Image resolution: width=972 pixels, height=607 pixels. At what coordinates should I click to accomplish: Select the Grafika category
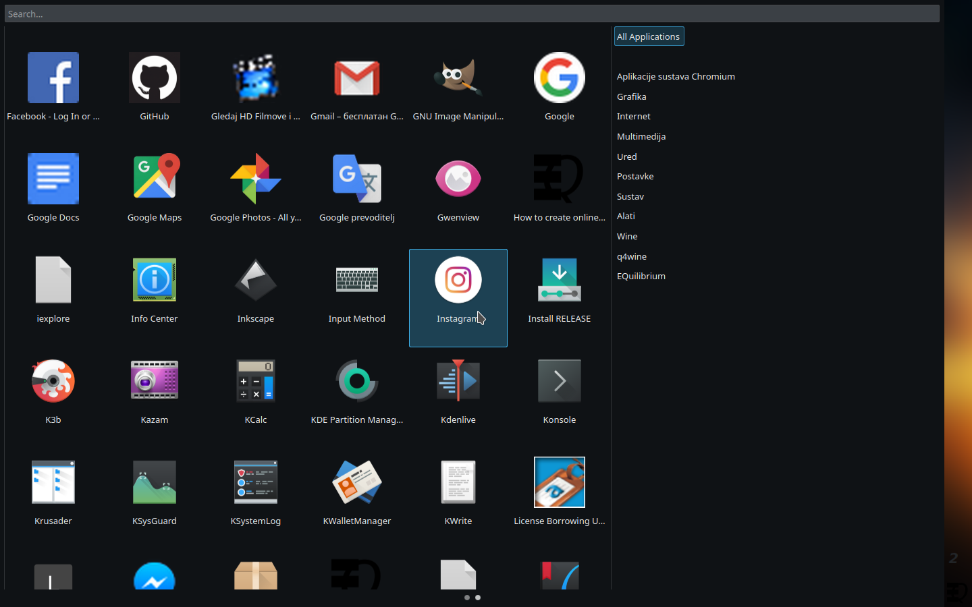point(631,96)
